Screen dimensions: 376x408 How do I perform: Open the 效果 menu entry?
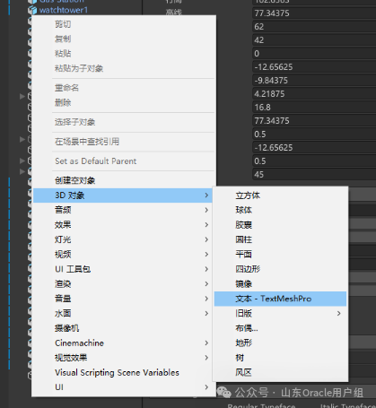pos(123,225)
